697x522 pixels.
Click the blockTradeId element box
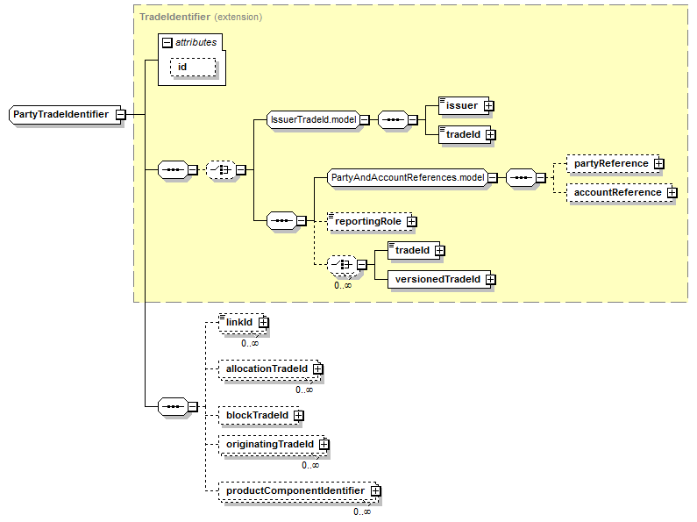click(259, 415)
